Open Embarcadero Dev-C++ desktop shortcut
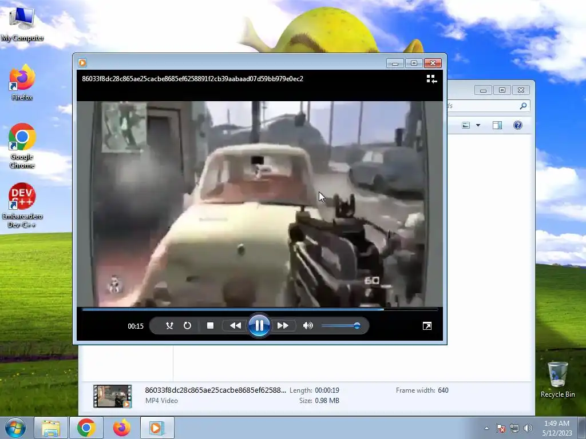586x439 pixels. pyautogui.click(x=22, y=205)
